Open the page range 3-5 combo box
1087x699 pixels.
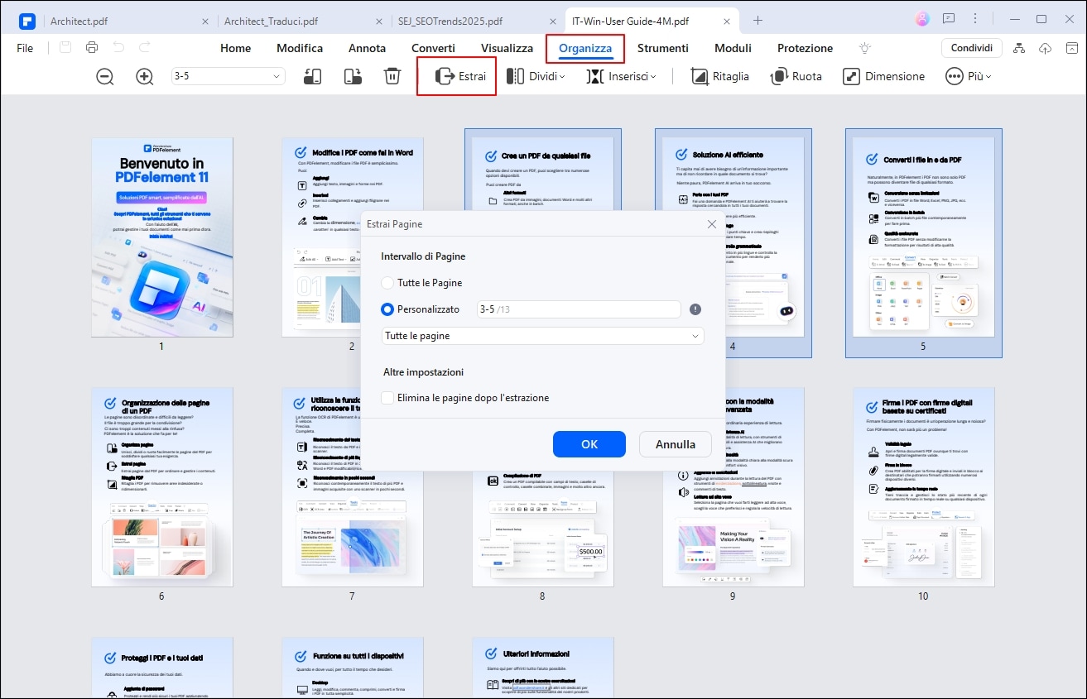[228, 76]
